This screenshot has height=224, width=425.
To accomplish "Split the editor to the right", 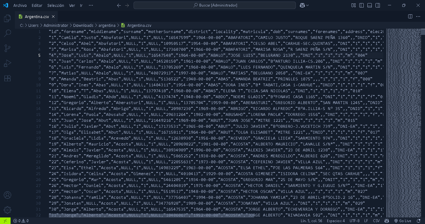I will click(410, 17).
